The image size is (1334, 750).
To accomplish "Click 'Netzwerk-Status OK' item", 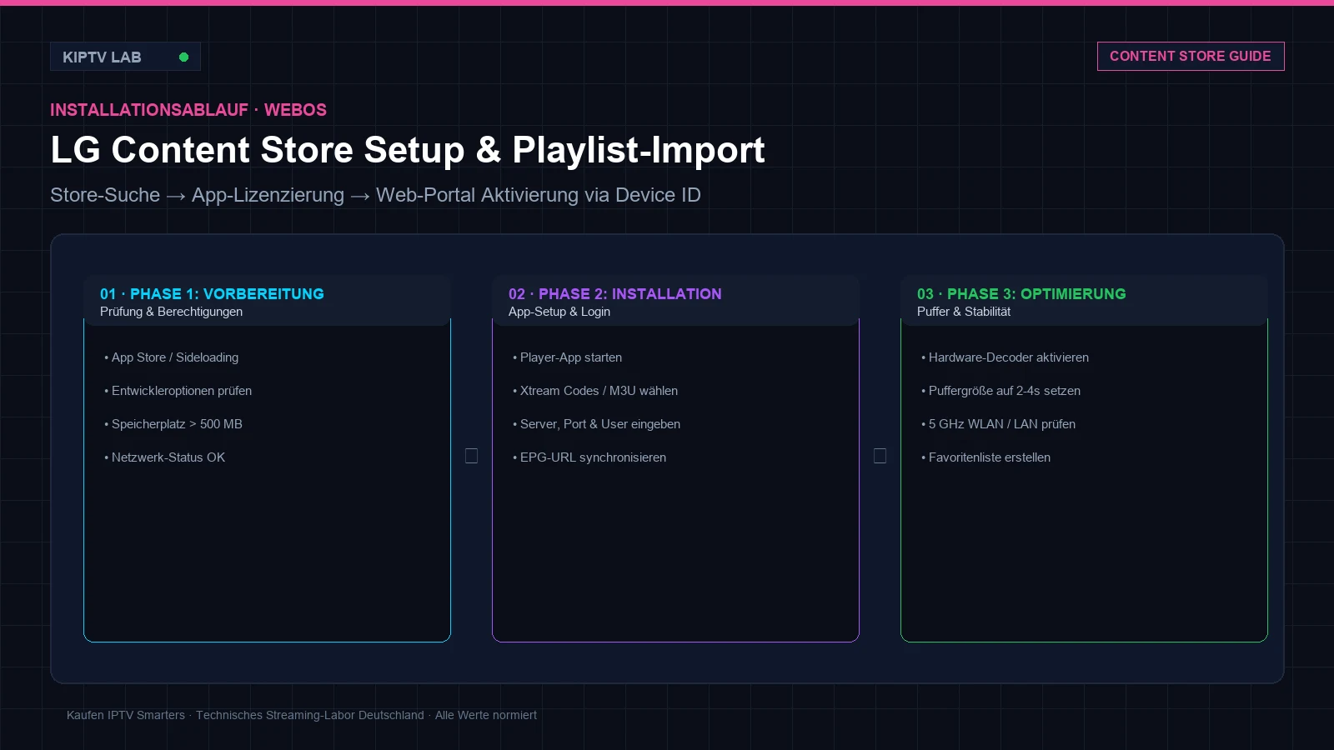I will click(165, 457).
